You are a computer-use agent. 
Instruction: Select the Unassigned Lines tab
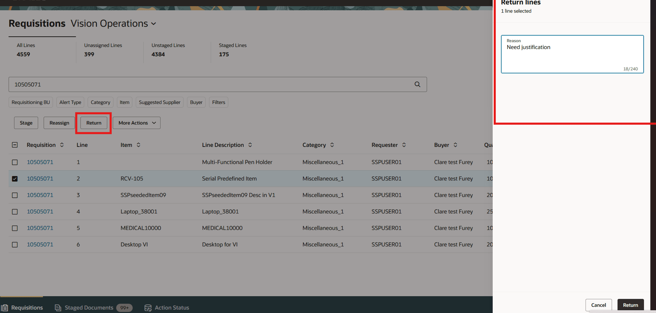tap(110, 50)
